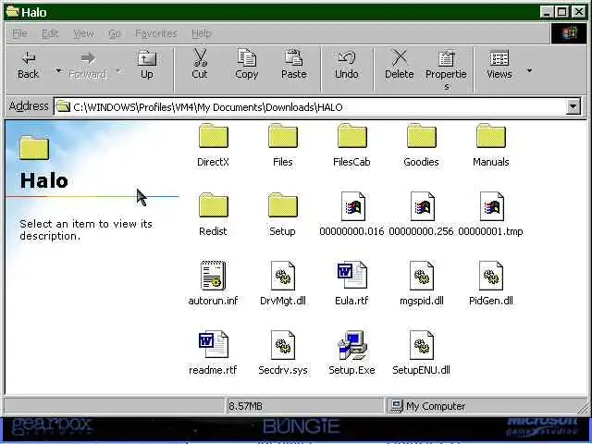Select the readme.rtf document icon
592x444 pixels.
[x=214, y=344]
